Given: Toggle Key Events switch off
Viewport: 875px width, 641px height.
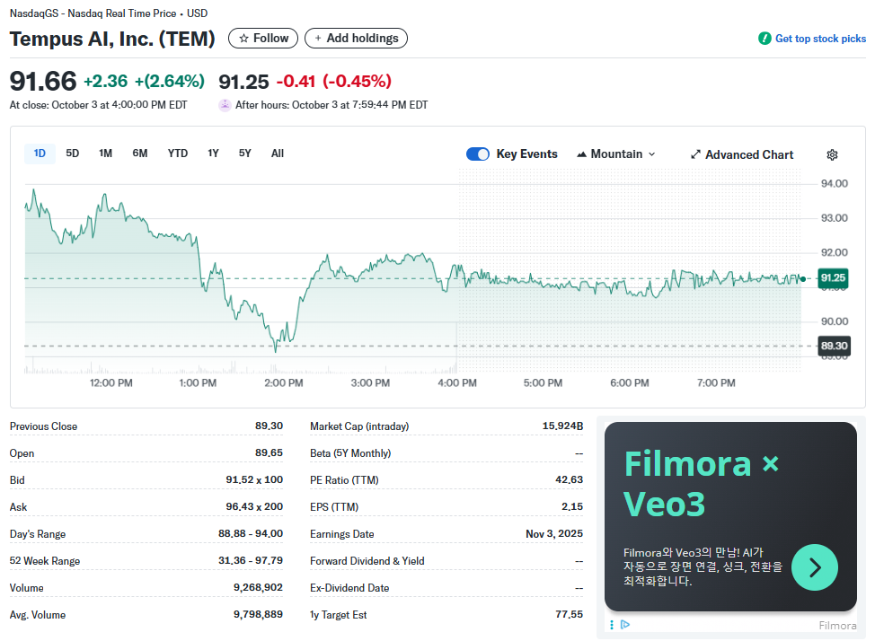Looking at the screenshot, I should [x=478, y=154].
